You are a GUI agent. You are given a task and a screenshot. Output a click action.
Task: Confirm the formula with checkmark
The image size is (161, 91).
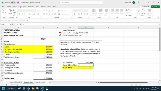pos(17,24)
